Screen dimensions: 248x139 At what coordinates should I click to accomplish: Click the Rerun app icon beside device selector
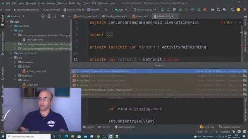coord(162,10)
